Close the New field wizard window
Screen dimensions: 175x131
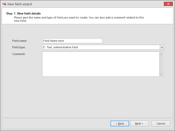[169, 4]
